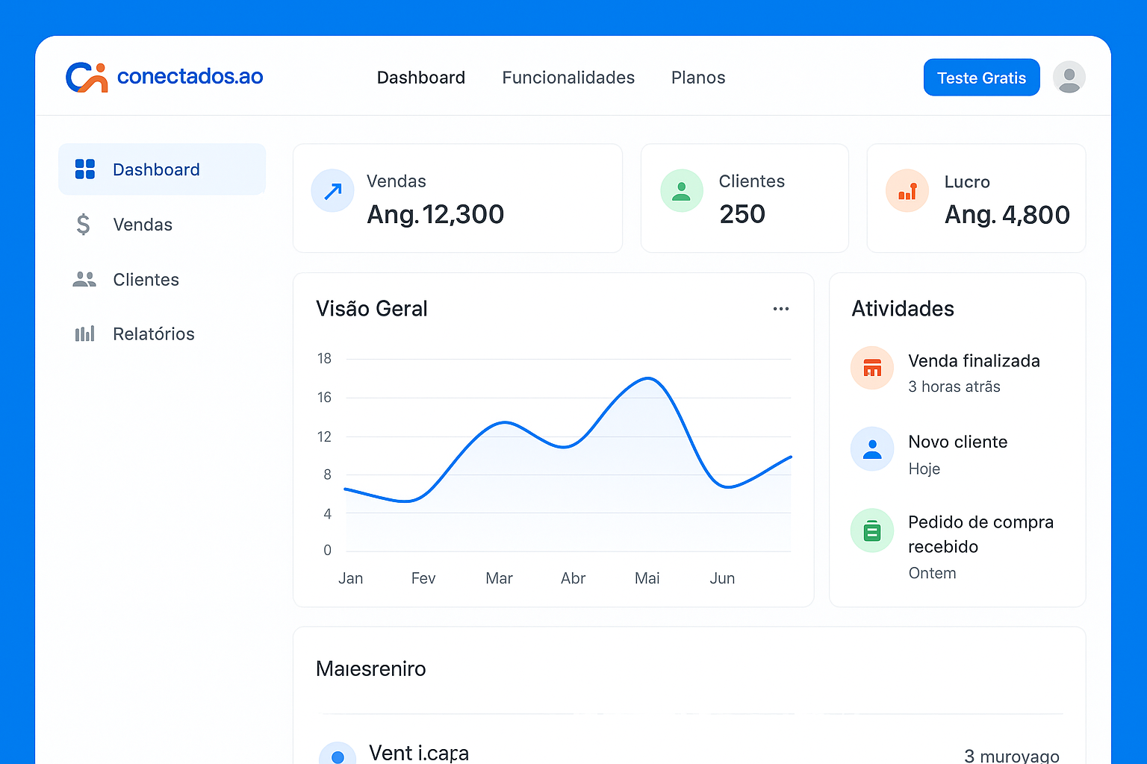
Task: Click the conectados.ao logo icon
Action: (x=87, y=77)
